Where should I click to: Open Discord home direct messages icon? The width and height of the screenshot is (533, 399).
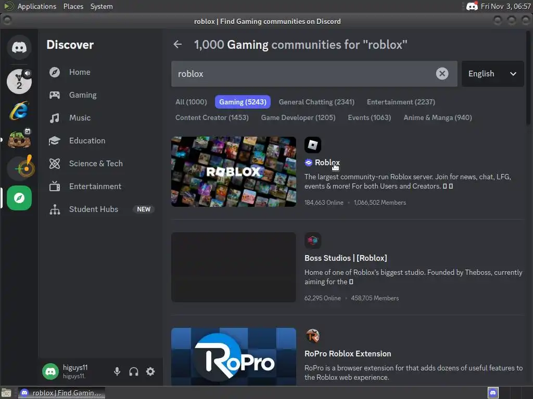[x=19, y=47]
